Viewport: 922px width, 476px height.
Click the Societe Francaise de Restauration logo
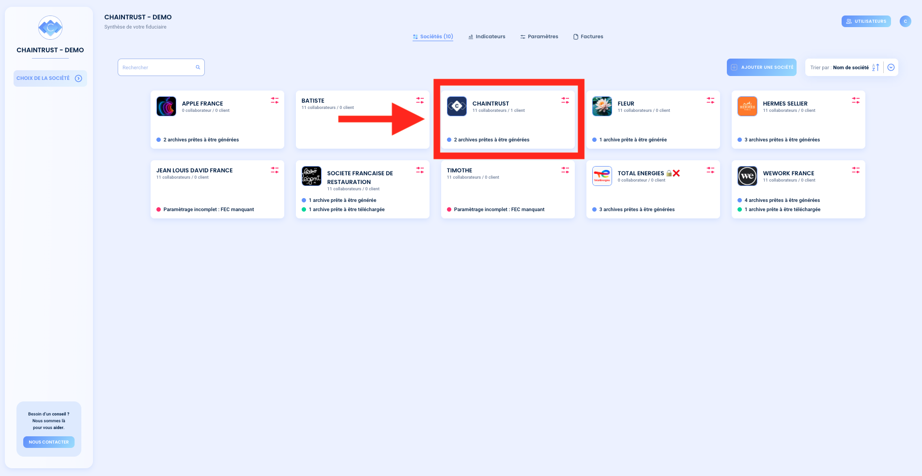coord(311,176)
